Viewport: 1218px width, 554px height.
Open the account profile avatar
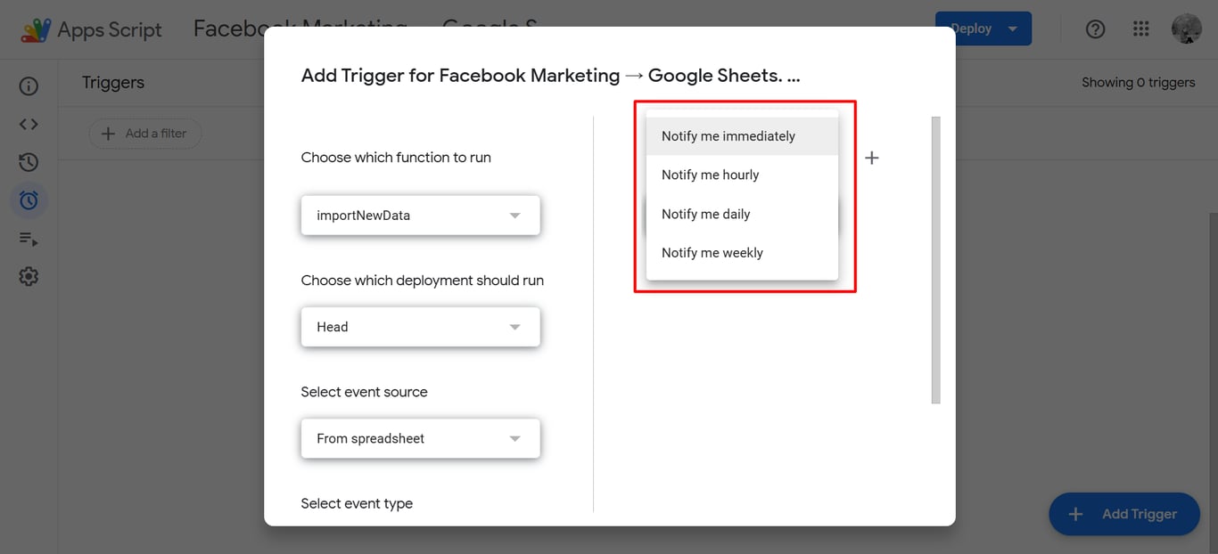click(1187, 29)
